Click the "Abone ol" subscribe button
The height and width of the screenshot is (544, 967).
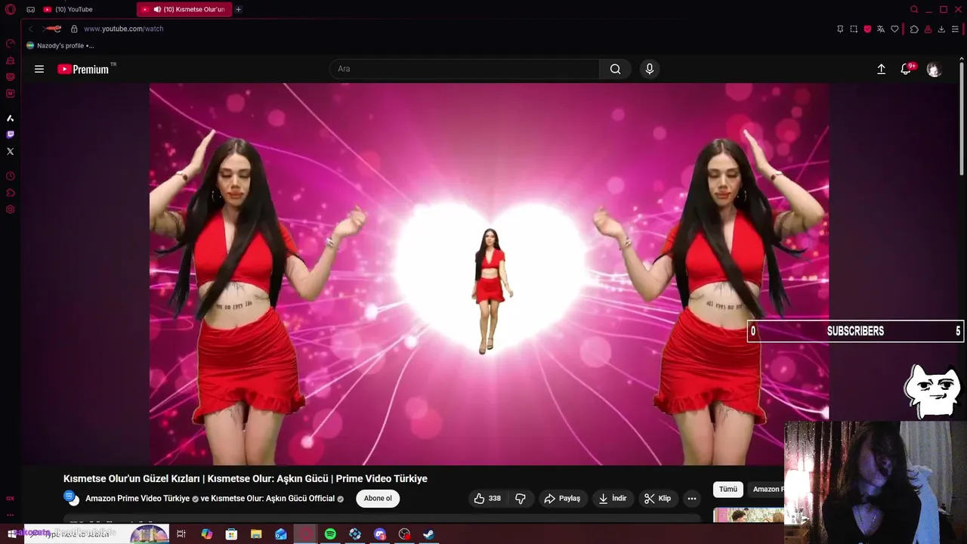click(378, 499)
